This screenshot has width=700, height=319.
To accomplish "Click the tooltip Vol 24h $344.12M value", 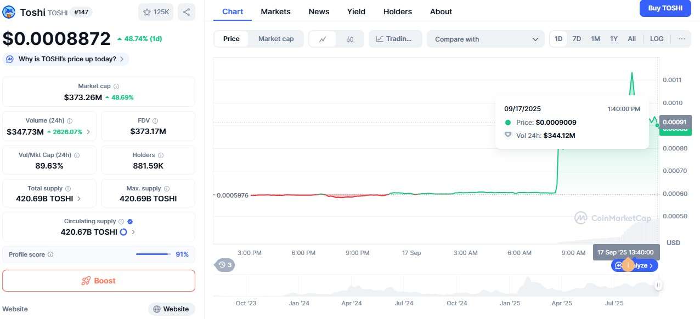I will click(560, 136).
